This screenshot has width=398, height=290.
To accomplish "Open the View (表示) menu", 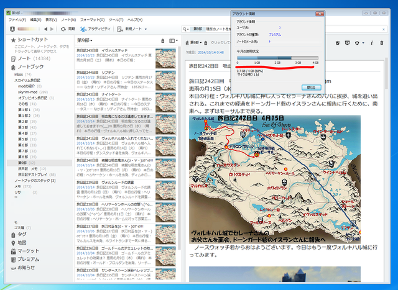I will click(51, 19).
